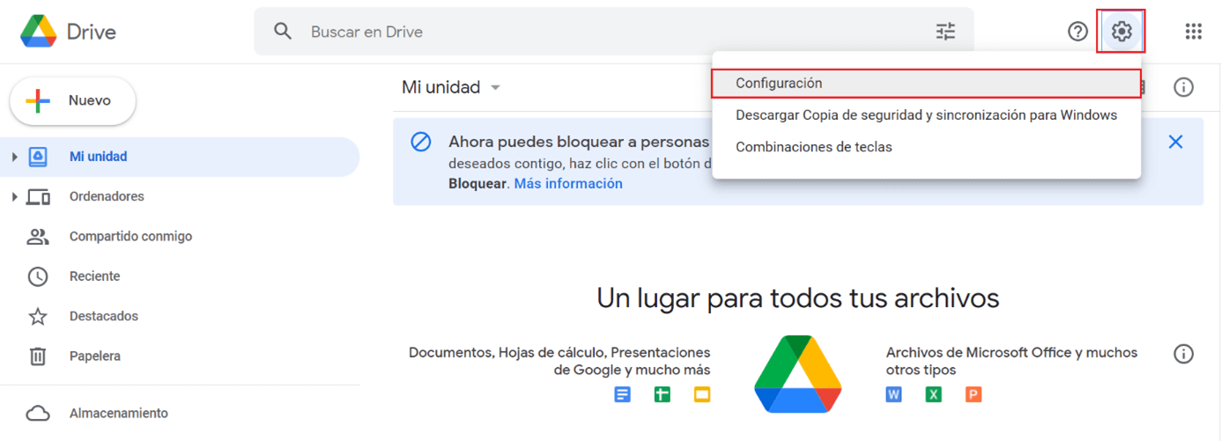Open Combinaciones de teclas

[926, 147]
